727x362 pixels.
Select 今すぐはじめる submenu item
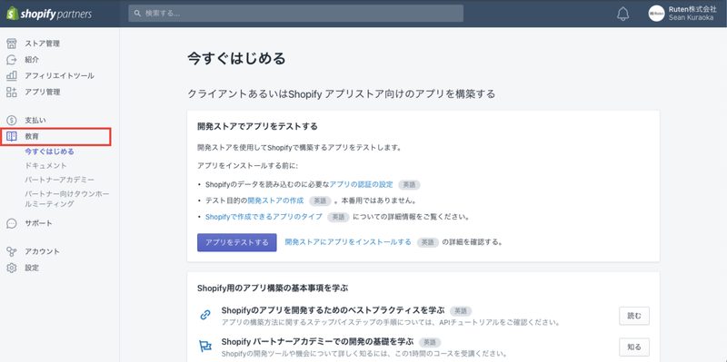click(x=50, y=152)
